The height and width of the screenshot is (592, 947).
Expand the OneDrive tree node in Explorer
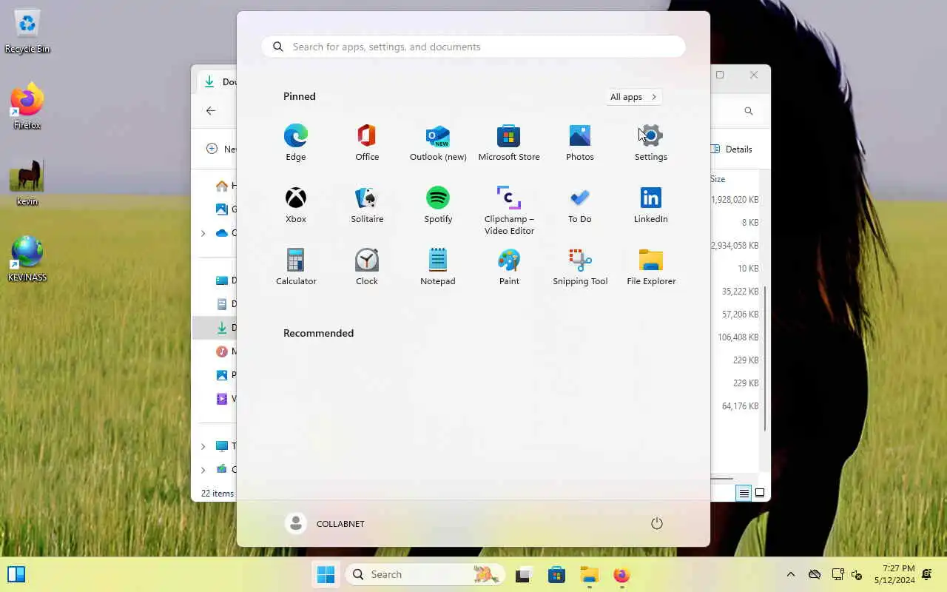pos(203,233)
